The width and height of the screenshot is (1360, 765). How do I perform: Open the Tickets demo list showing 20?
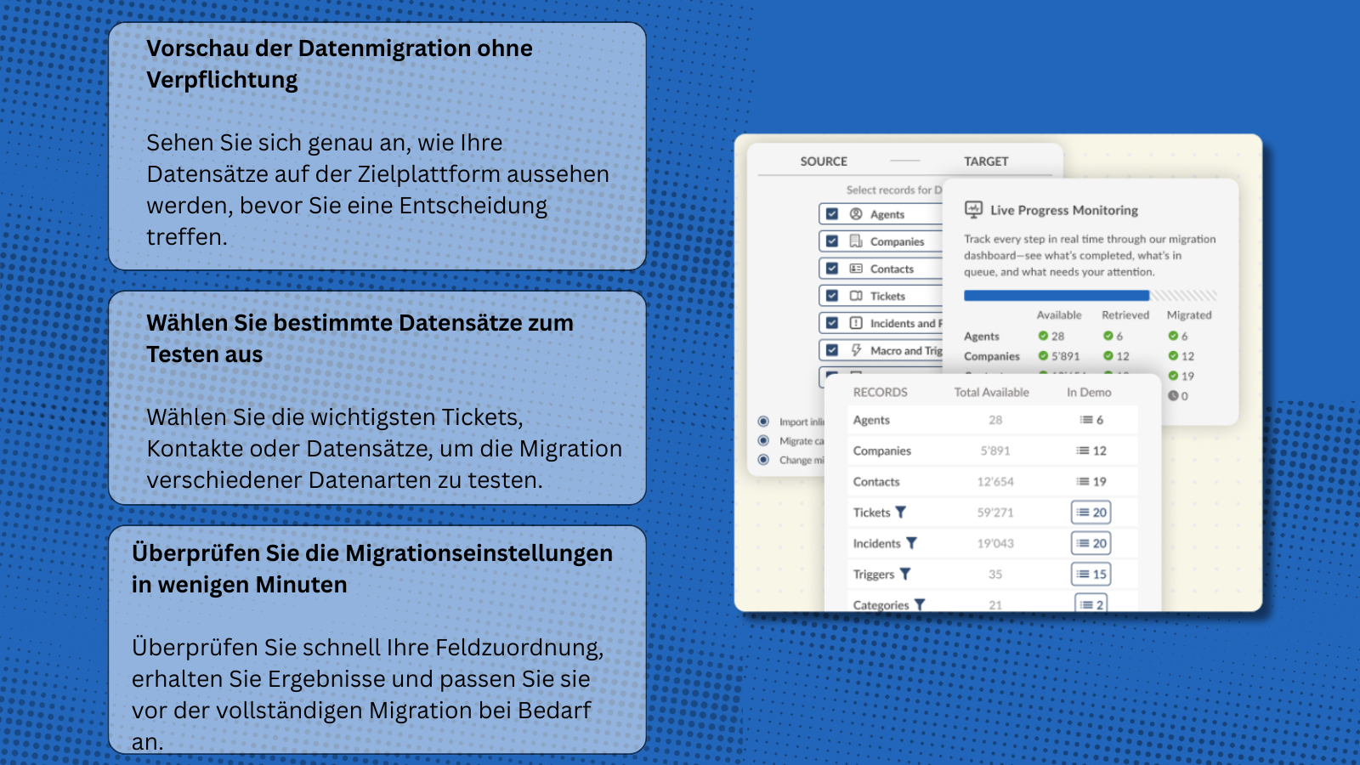tap(1091, 513)
